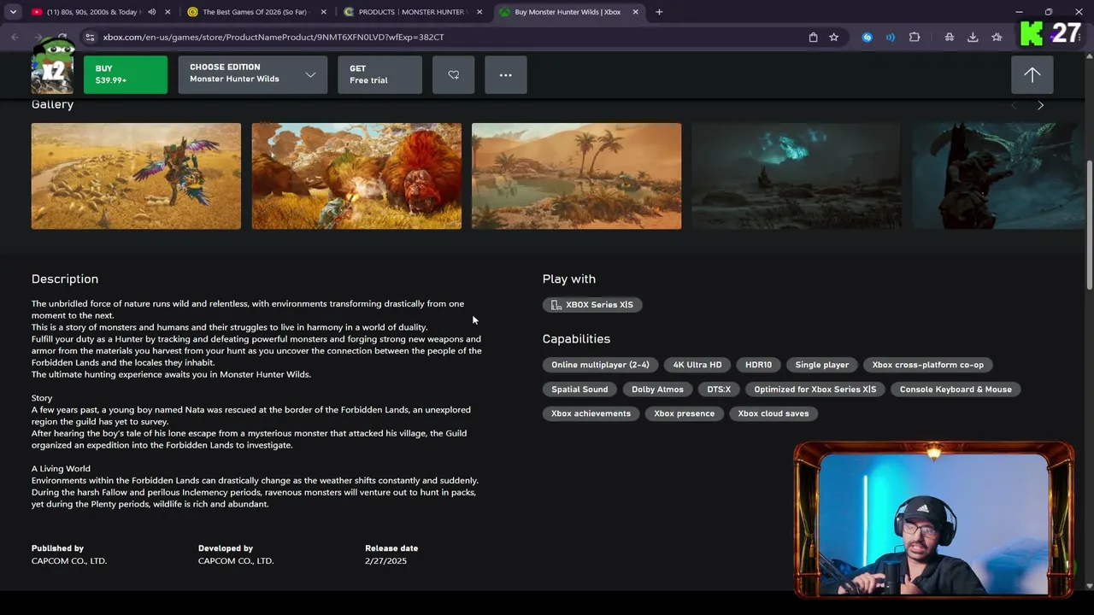Click the incognito indicator icon
The height and width of the screenshot is (615, 1094).
click(x=950, y=37)
